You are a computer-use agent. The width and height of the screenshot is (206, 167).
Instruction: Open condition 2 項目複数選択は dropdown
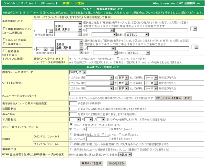[69, 52]
